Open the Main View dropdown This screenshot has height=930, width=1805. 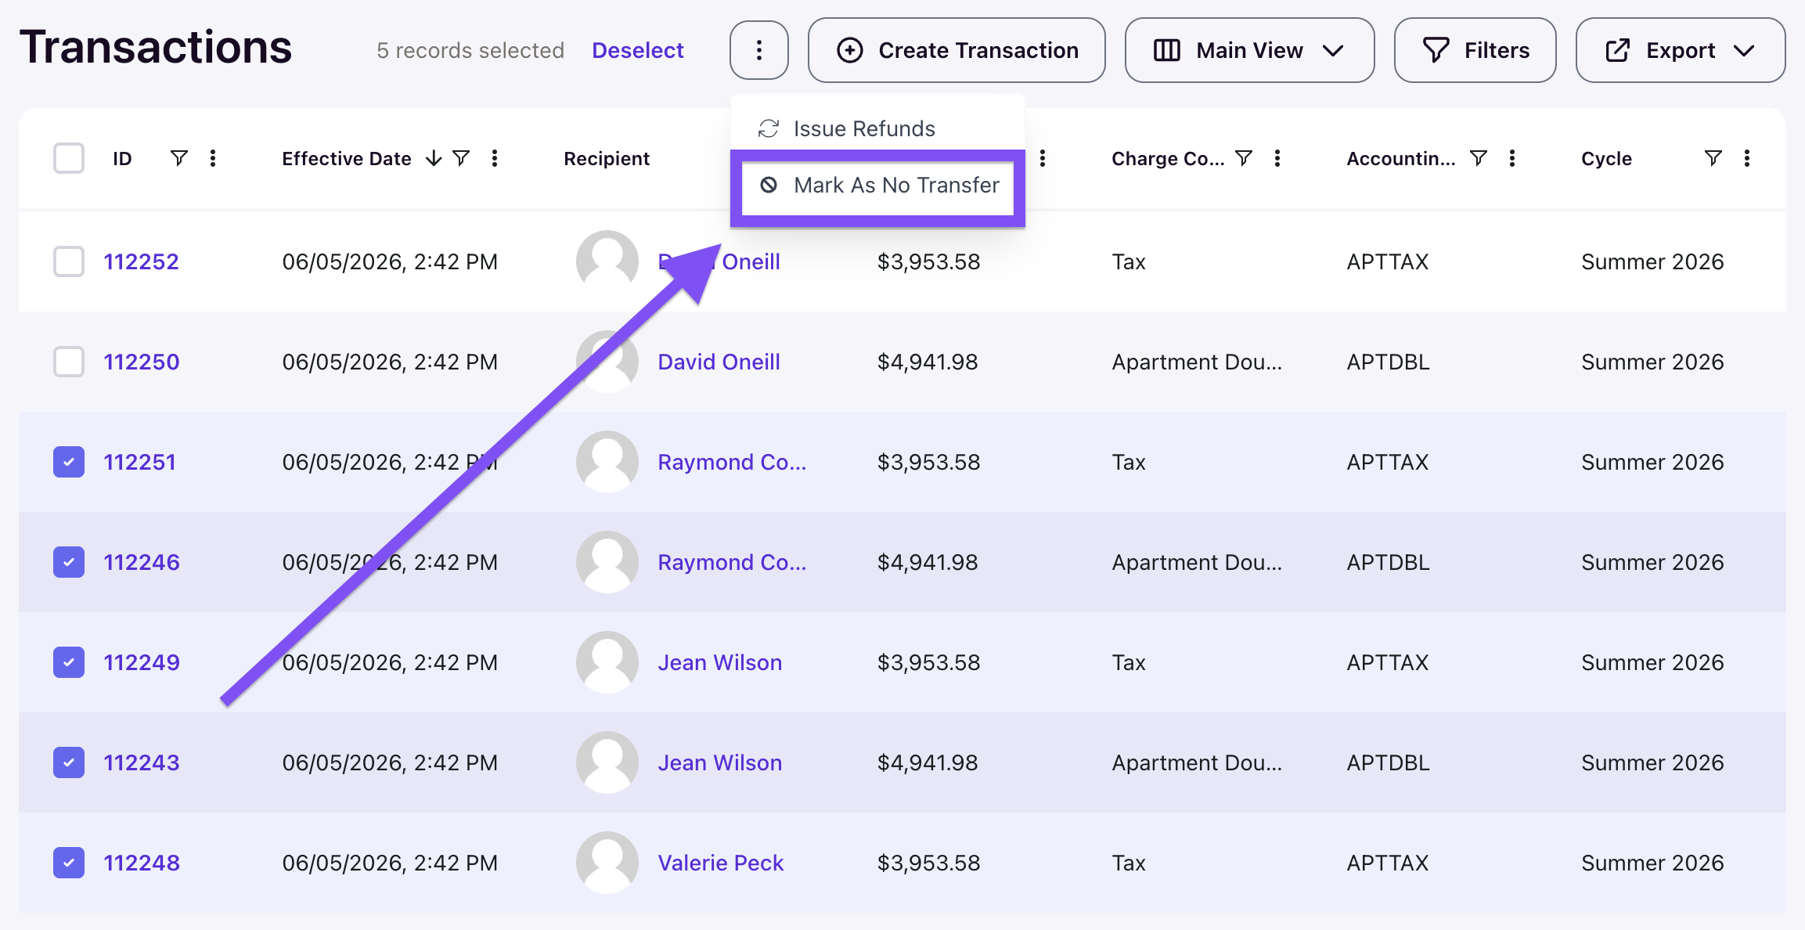click(x=1249, y=50)
